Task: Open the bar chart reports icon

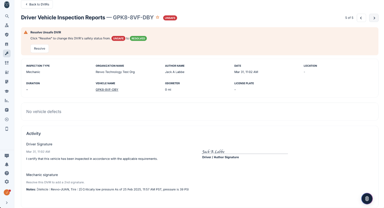Action: pyautogui.click(x=7, y=101)
